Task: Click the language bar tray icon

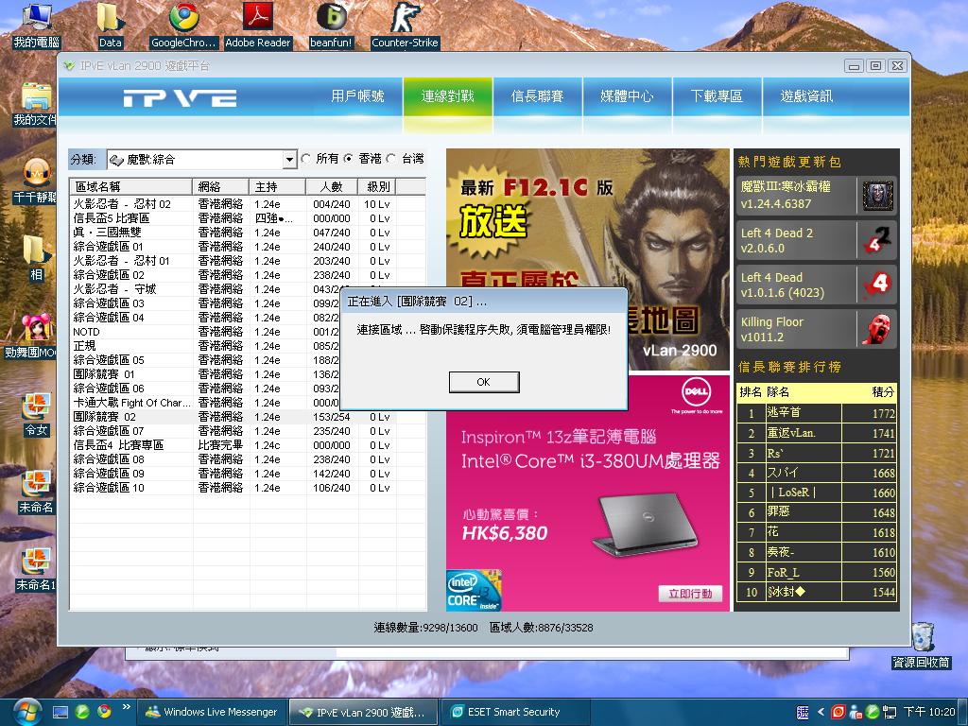Action: [804, 712]
